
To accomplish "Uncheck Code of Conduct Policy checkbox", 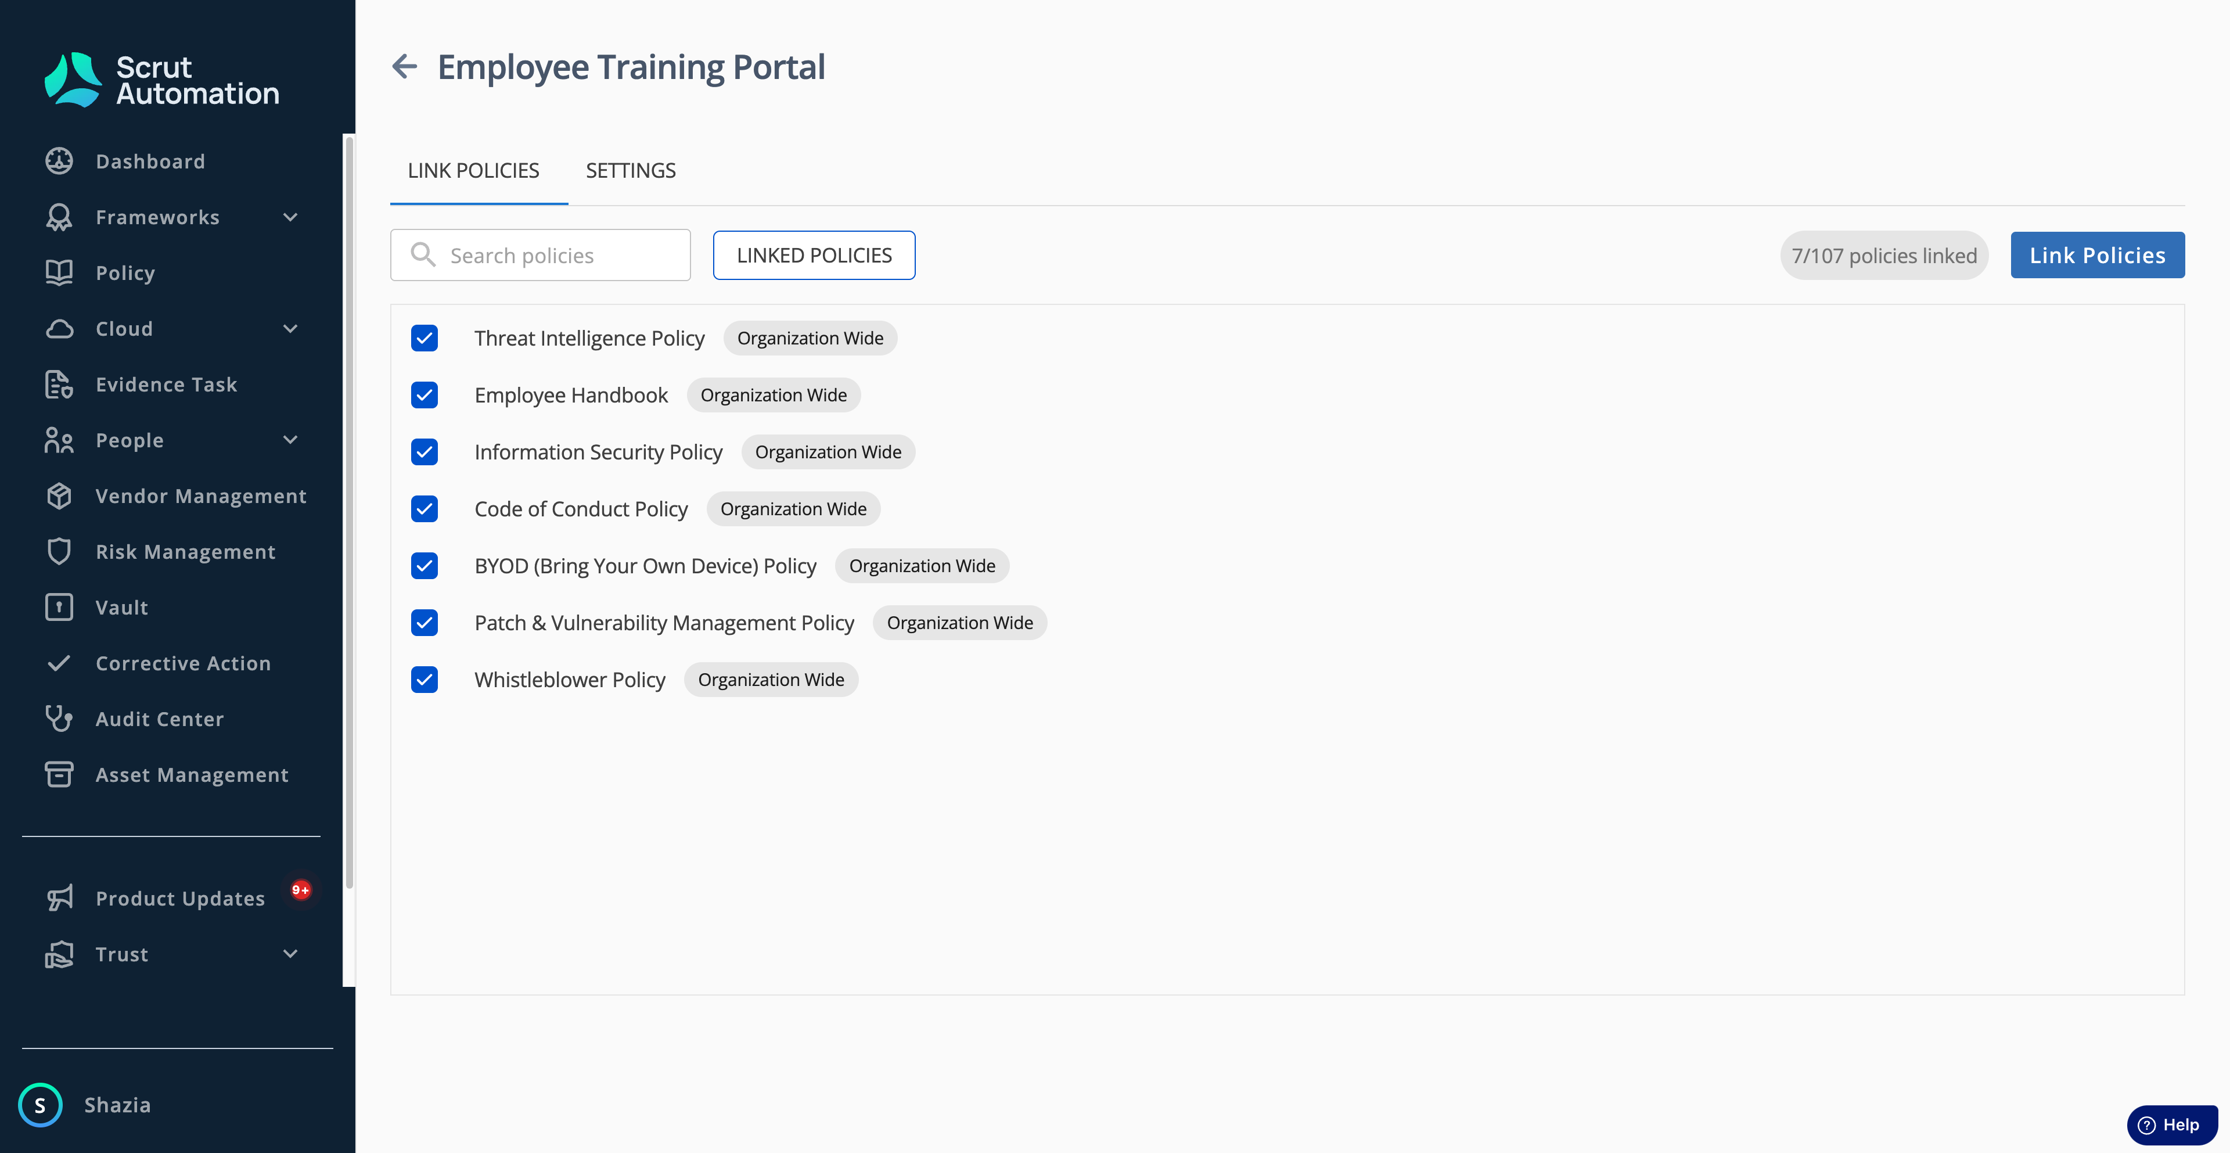I will click(x=424, y=509).
